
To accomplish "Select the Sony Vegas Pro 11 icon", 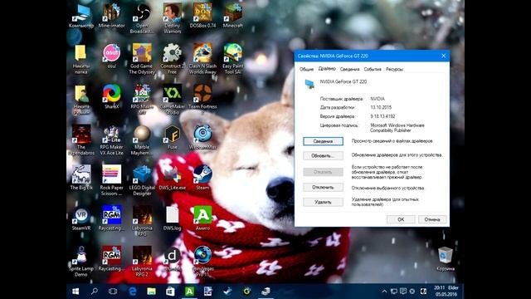I will coord(202,261).
